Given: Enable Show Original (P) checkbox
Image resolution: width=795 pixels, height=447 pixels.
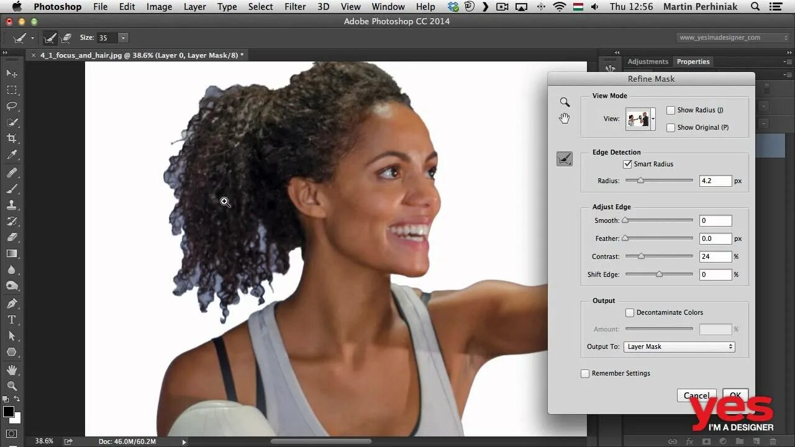Looking at the screenshot, I should point(671,127).
